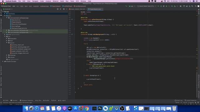Open the Terminal tool window

pyautogui.click(x=14, y=100)
